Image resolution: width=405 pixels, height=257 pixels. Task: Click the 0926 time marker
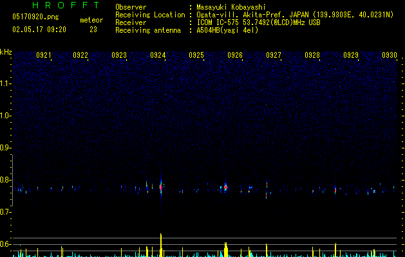pos(235,55)
